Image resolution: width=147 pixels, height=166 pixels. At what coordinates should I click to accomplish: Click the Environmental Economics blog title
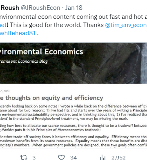41,52
